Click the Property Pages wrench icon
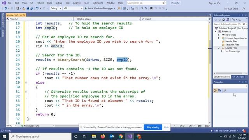 [x=225, y=91]
